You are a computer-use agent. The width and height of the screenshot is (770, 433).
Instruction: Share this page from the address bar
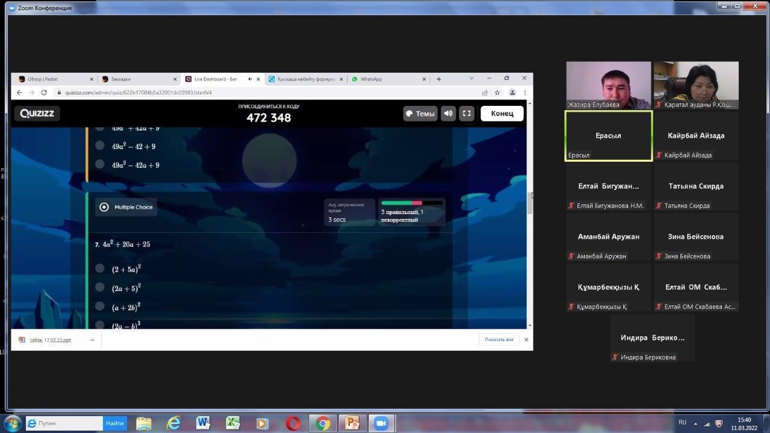[x=485, y=93]
